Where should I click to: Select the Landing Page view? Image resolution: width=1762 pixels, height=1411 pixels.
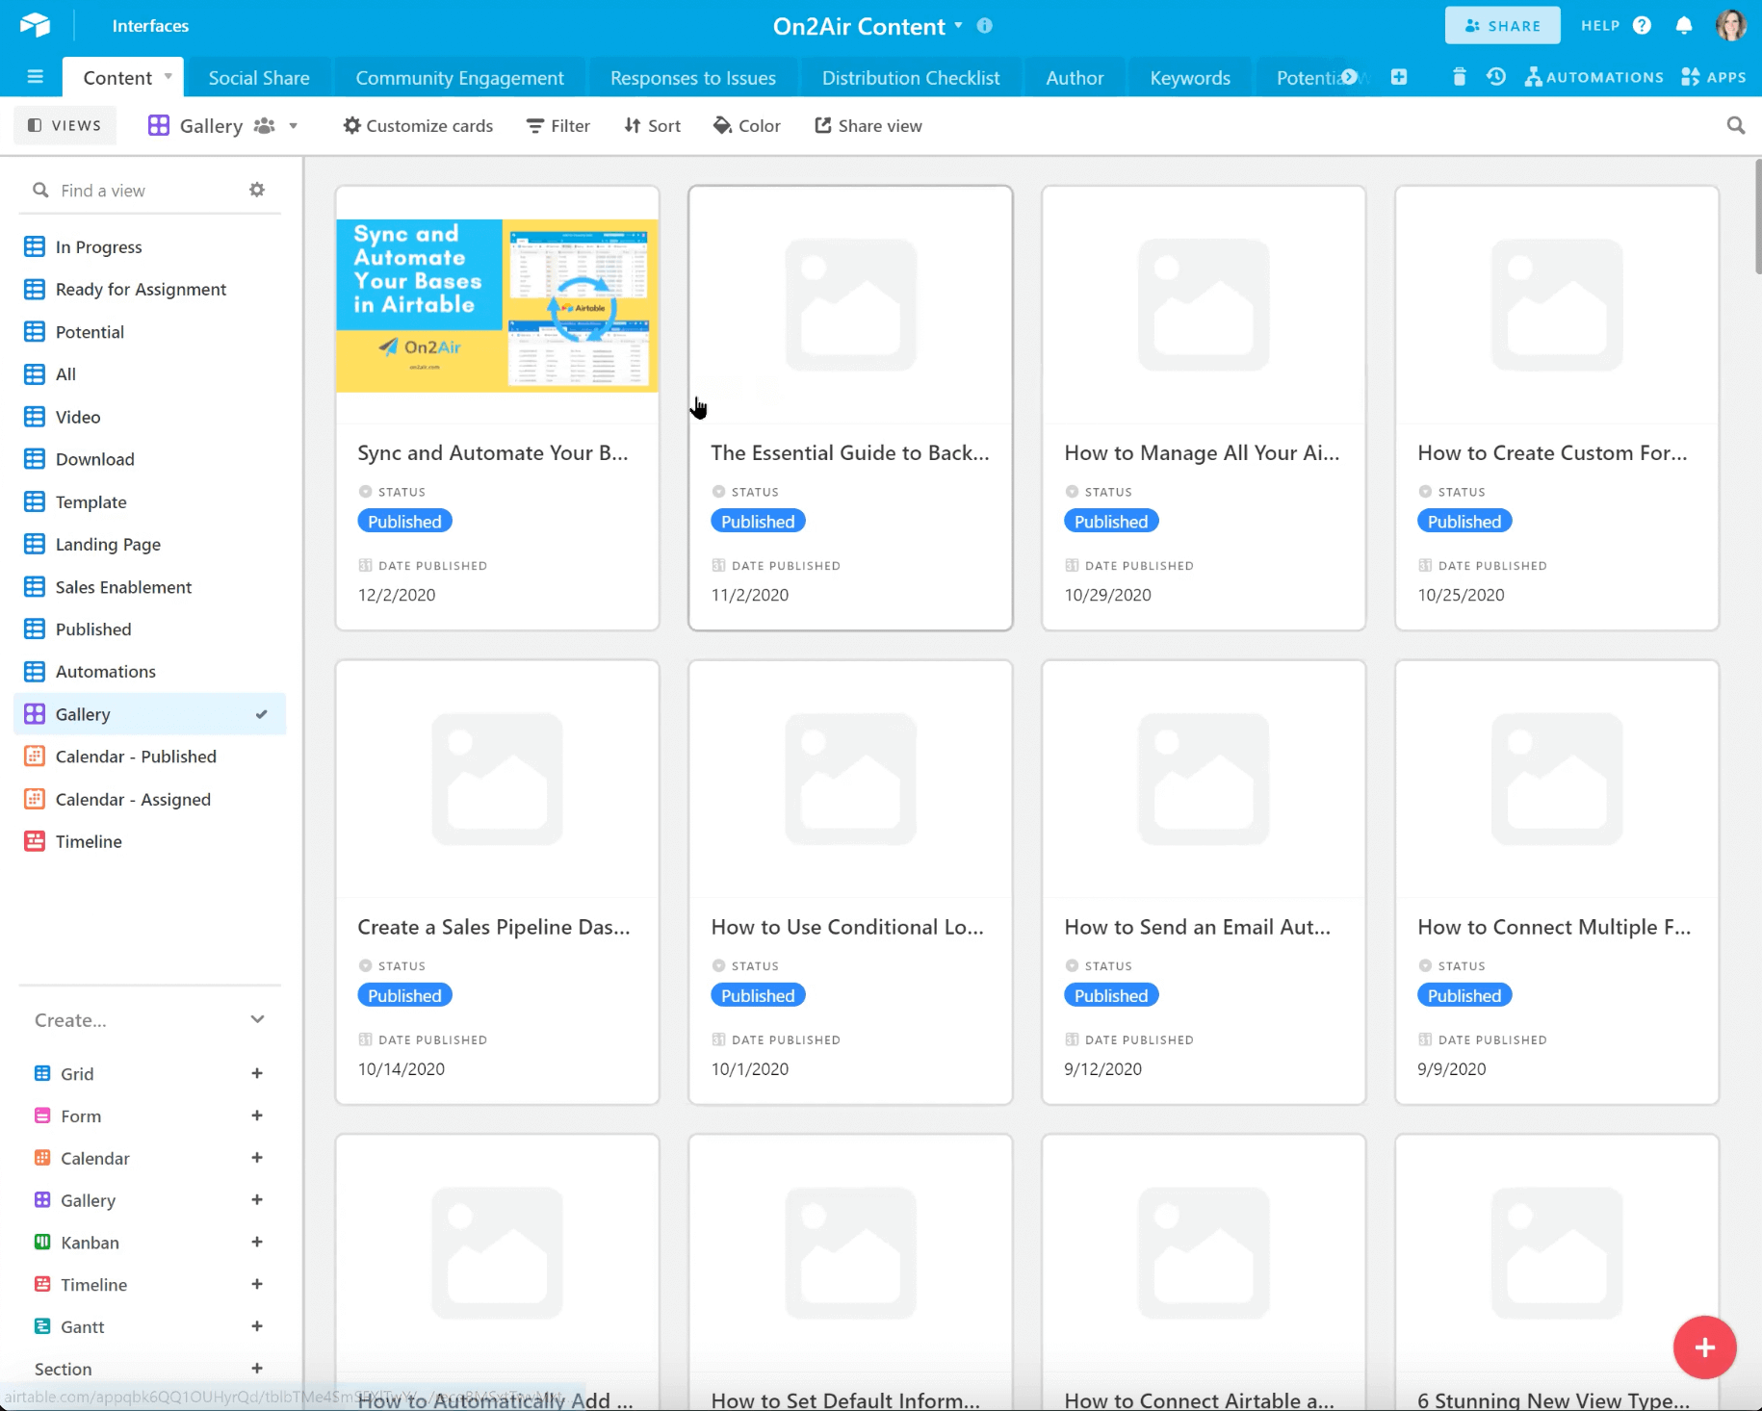[x=149, y=545]
